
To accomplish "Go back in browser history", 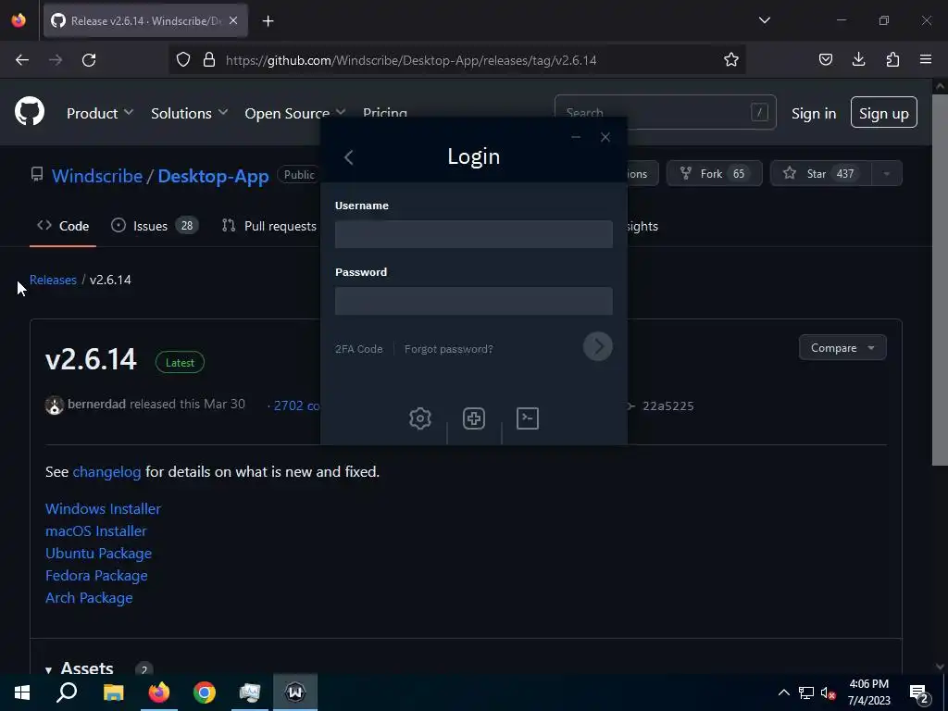I will (x=22, y=60).
